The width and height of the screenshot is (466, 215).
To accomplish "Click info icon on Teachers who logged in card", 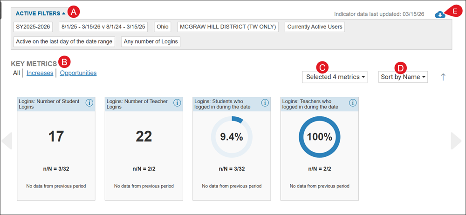I will [353, 103].
